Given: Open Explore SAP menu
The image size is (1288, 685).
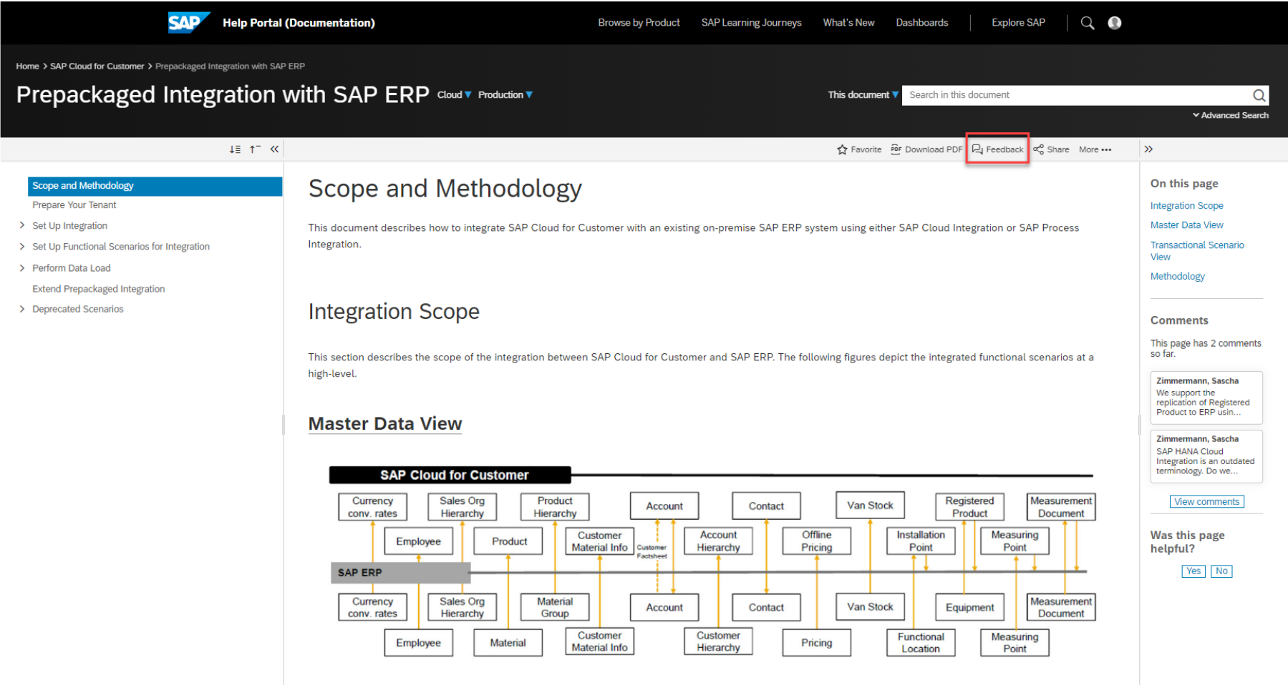Looking at the screenshot, I should click(x=1018, y=23).
